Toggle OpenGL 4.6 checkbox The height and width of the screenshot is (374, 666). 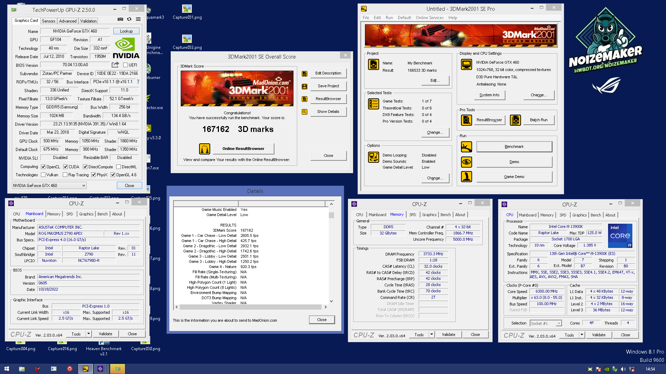[113, 175]
